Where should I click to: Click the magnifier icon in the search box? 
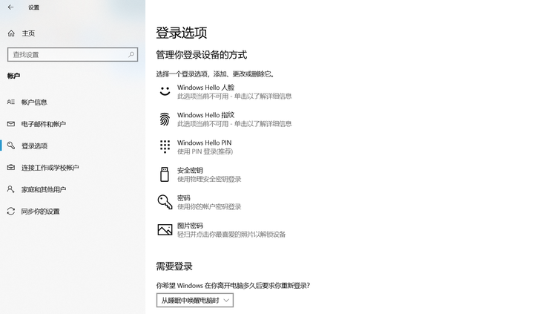point(131,54)
